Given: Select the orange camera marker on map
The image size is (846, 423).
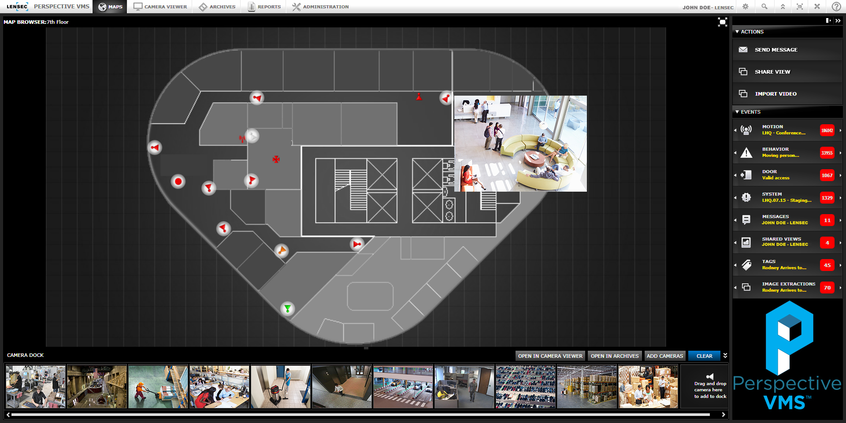Looking at the screenshot, I should (281, 251).
